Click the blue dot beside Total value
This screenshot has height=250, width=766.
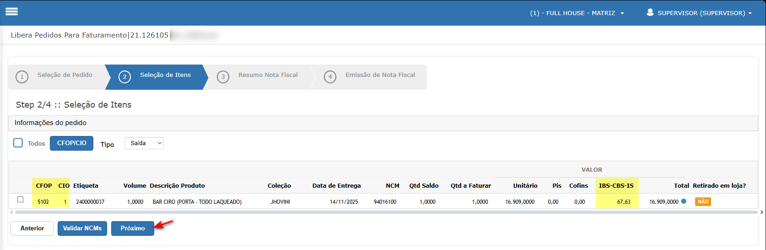pos(684,201)
